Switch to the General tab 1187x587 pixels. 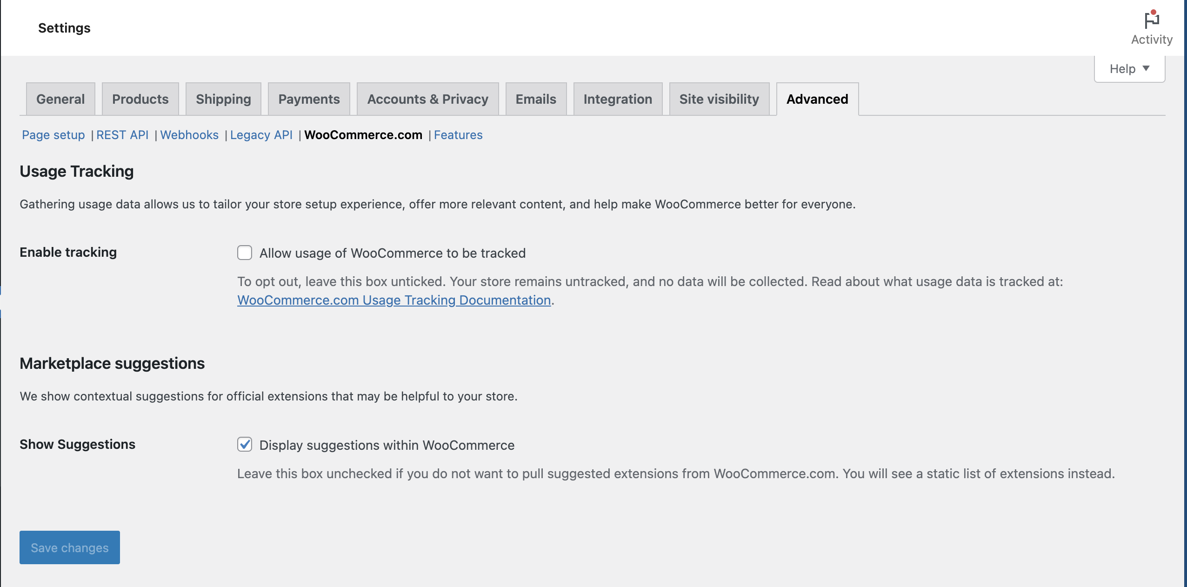pos(60,99)
